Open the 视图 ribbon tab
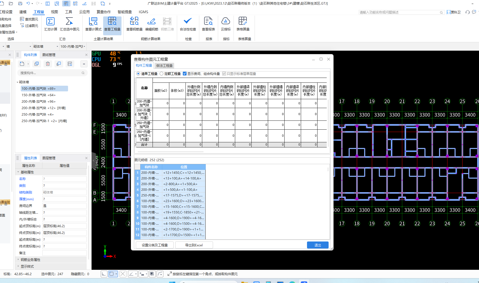This screenshot has height=283, width=479. pyautogui.click(x=54, y=12)
